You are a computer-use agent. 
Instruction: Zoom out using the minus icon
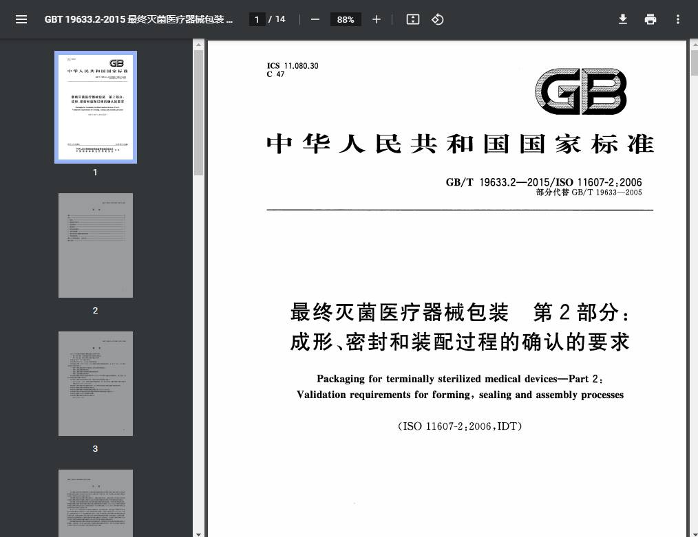315,19
